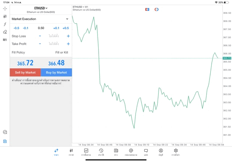The height and width of the screenshot is (162, 232).
Task: Open the Market Execution order type dropdown
Action: point(40,19)
